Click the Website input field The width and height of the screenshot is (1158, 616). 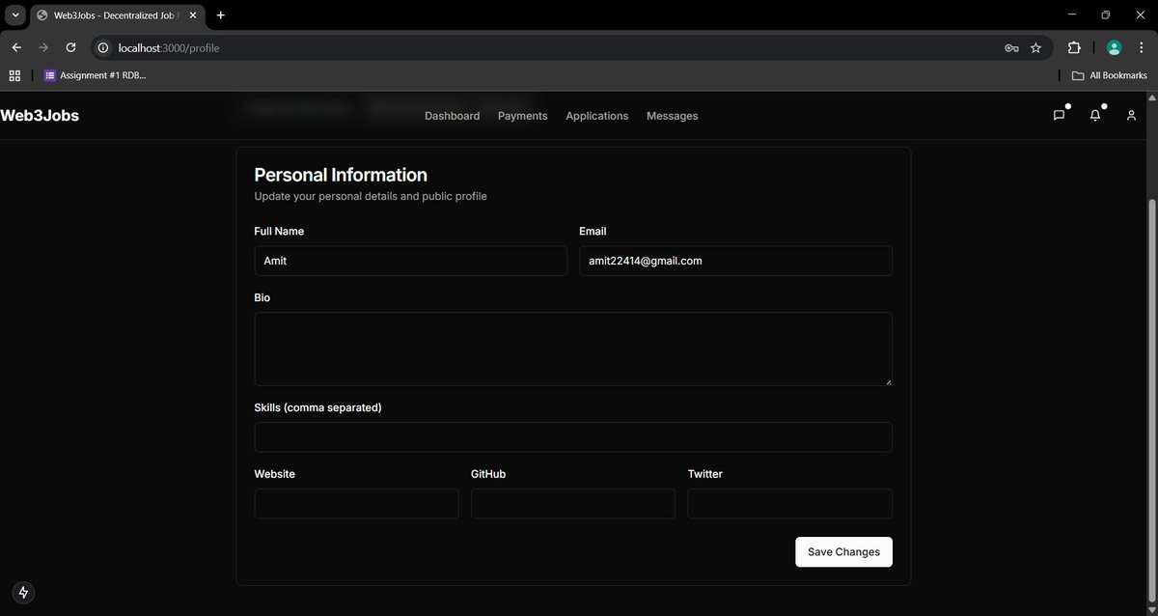coord(356,503)
